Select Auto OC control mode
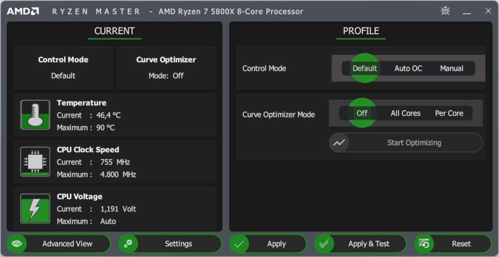 [x=408, y=68]
